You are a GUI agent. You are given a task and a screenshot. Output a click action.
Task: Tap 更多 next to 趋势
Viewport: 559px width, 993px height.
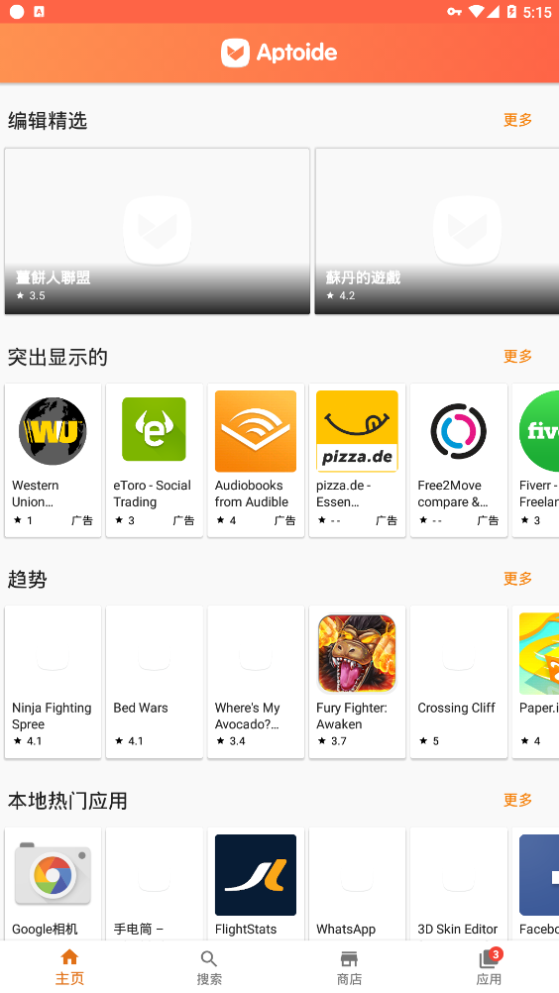click(x=517, y=578)
